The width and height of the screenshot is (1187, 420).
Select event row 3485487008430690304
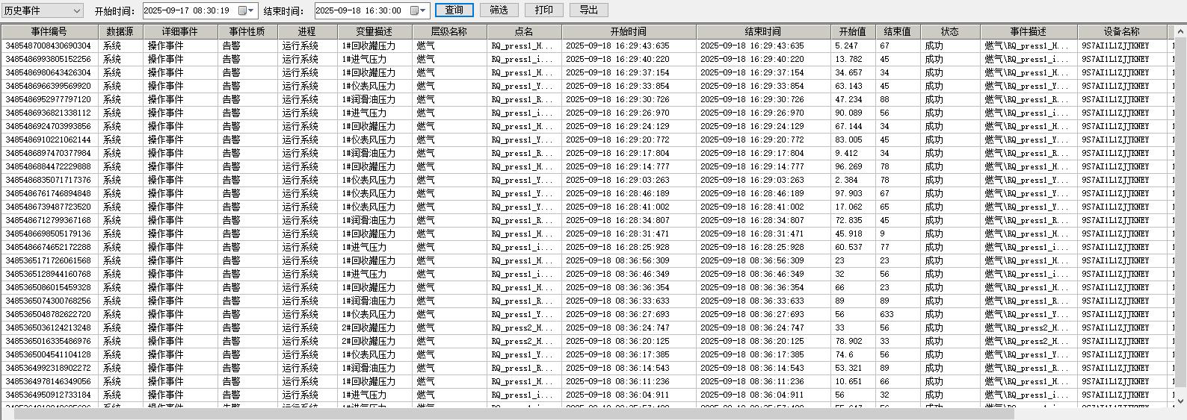pos(49,46)
